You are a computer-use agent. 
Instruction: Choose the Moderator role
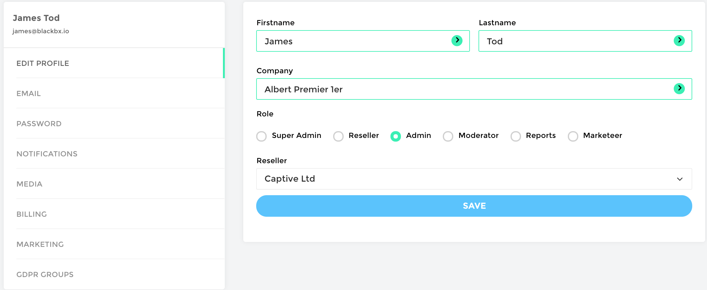(x=448, y=136)
